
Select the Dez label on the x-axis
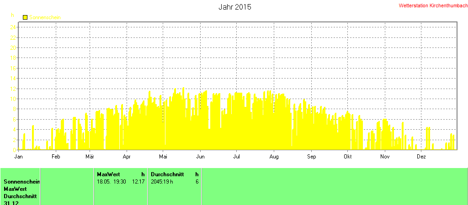[x=421, y=157]
